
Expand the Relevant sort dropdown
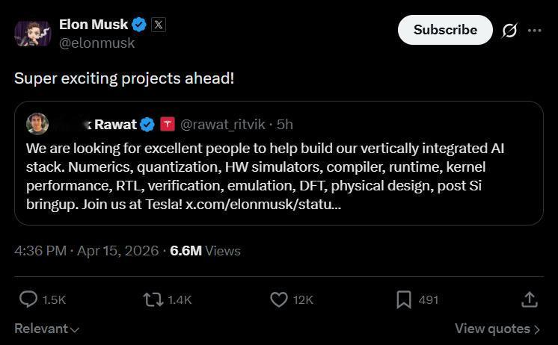click(47, 329)
